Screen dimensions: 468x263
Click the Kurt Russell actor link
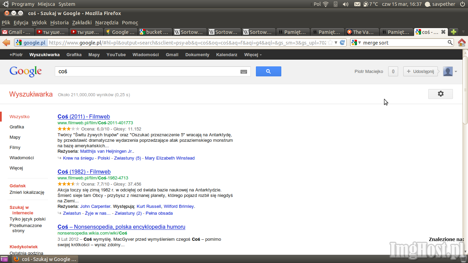[x=149, y=206]
